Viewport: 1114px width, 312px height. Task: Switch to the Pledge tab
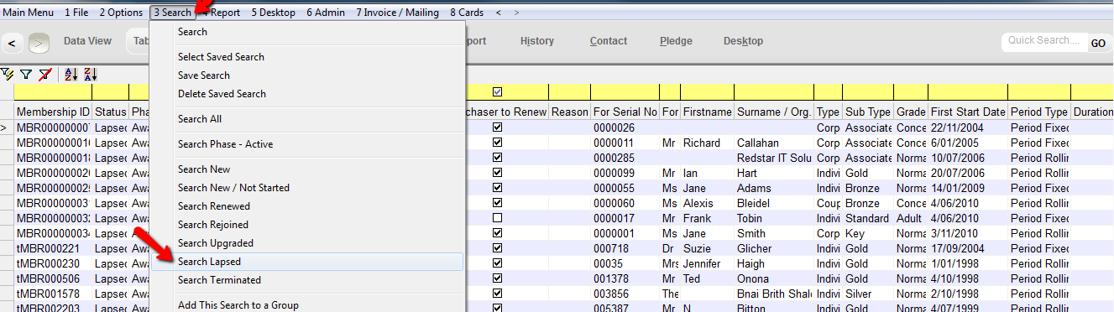676,41
